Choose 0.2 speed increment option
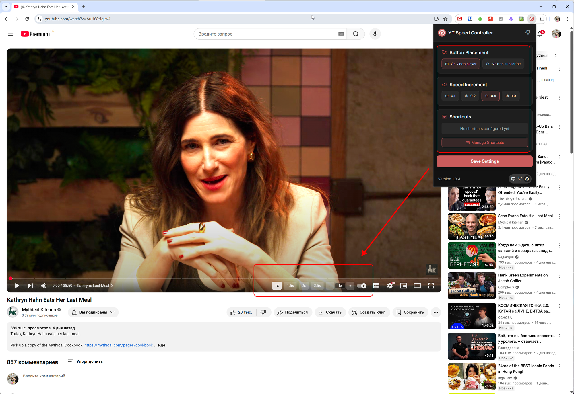This screenshot has height=394, width=574. pos(470,96)
